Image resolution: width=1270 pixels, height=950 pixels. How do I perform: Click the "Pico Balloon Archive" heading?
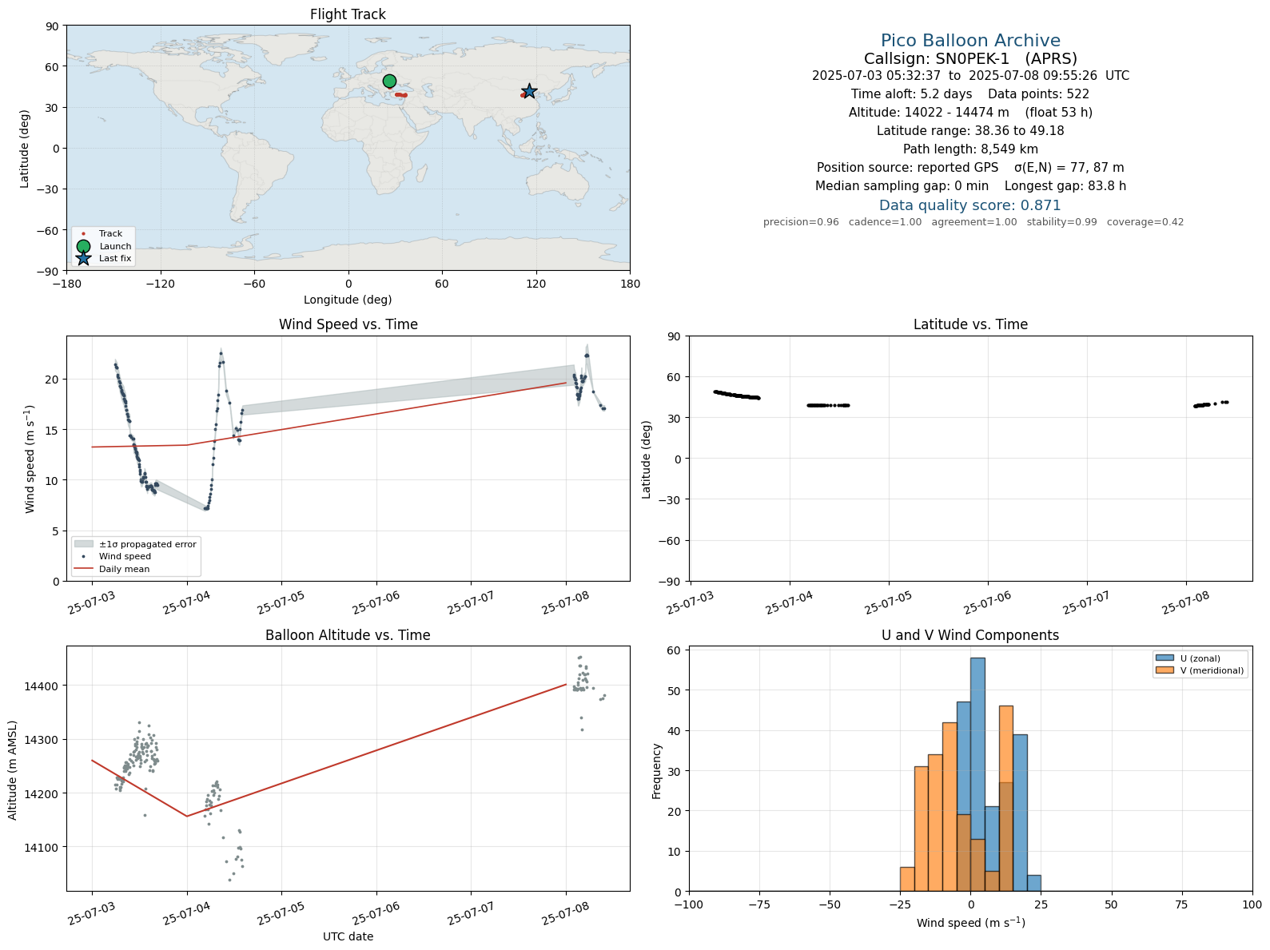[x=970, y=41]
